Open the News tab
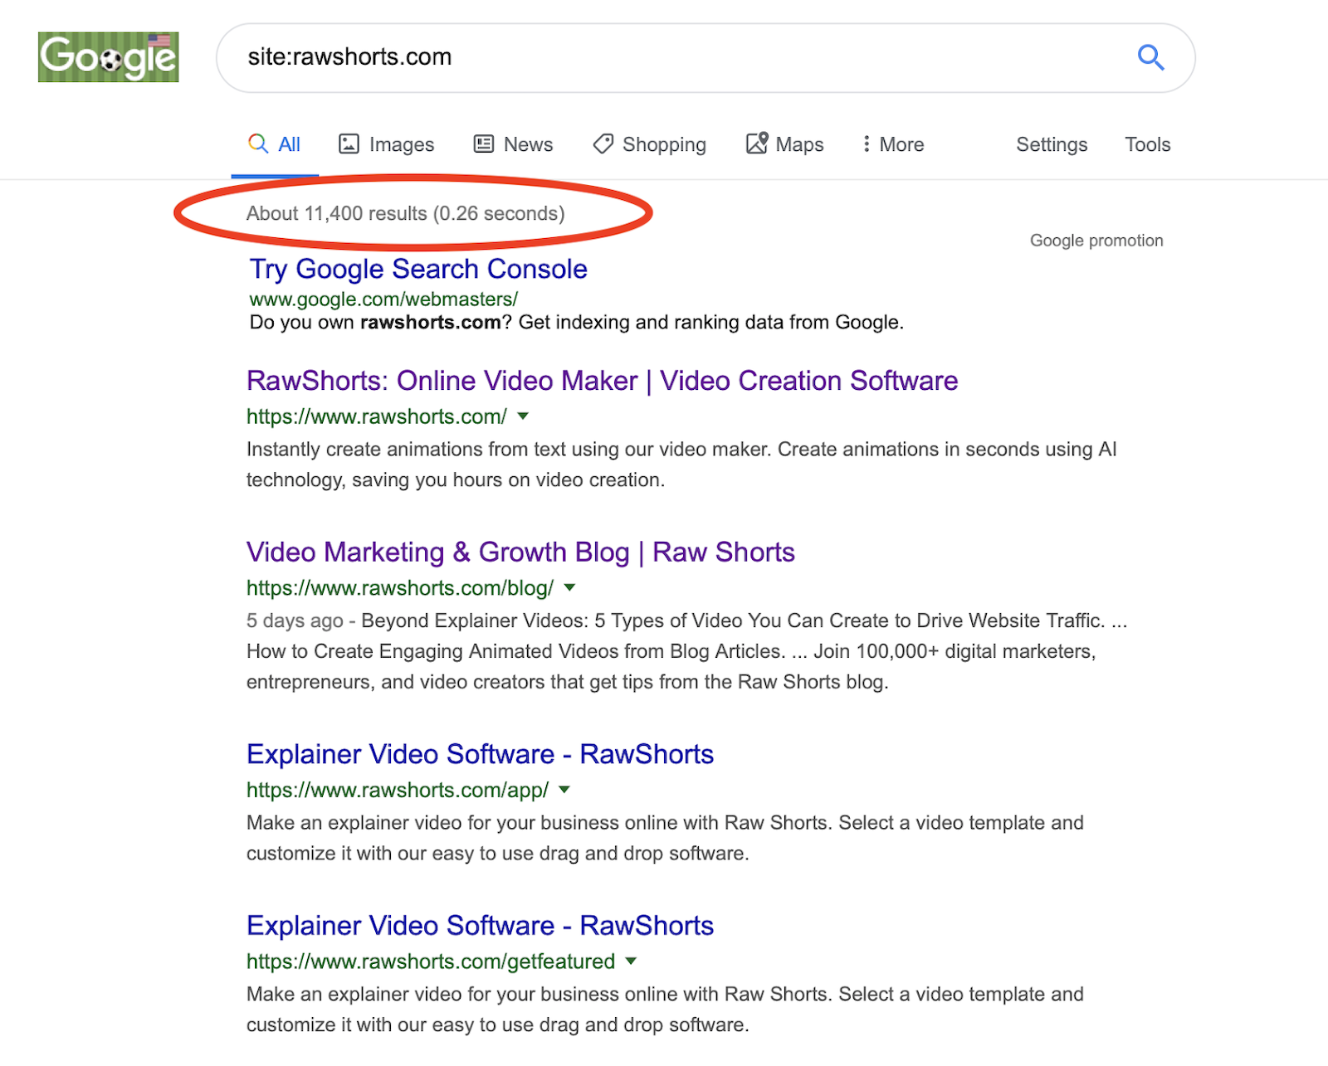 pos(513,144)
